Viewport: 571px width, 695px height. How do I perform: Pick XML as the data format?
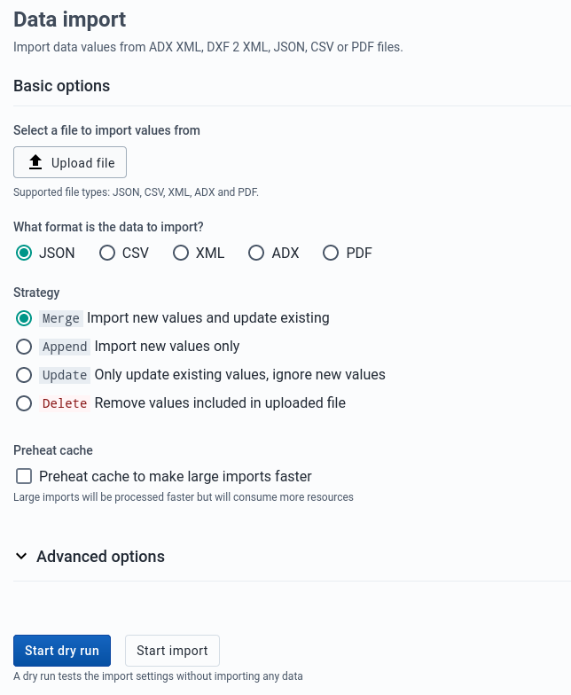(181, 254)
